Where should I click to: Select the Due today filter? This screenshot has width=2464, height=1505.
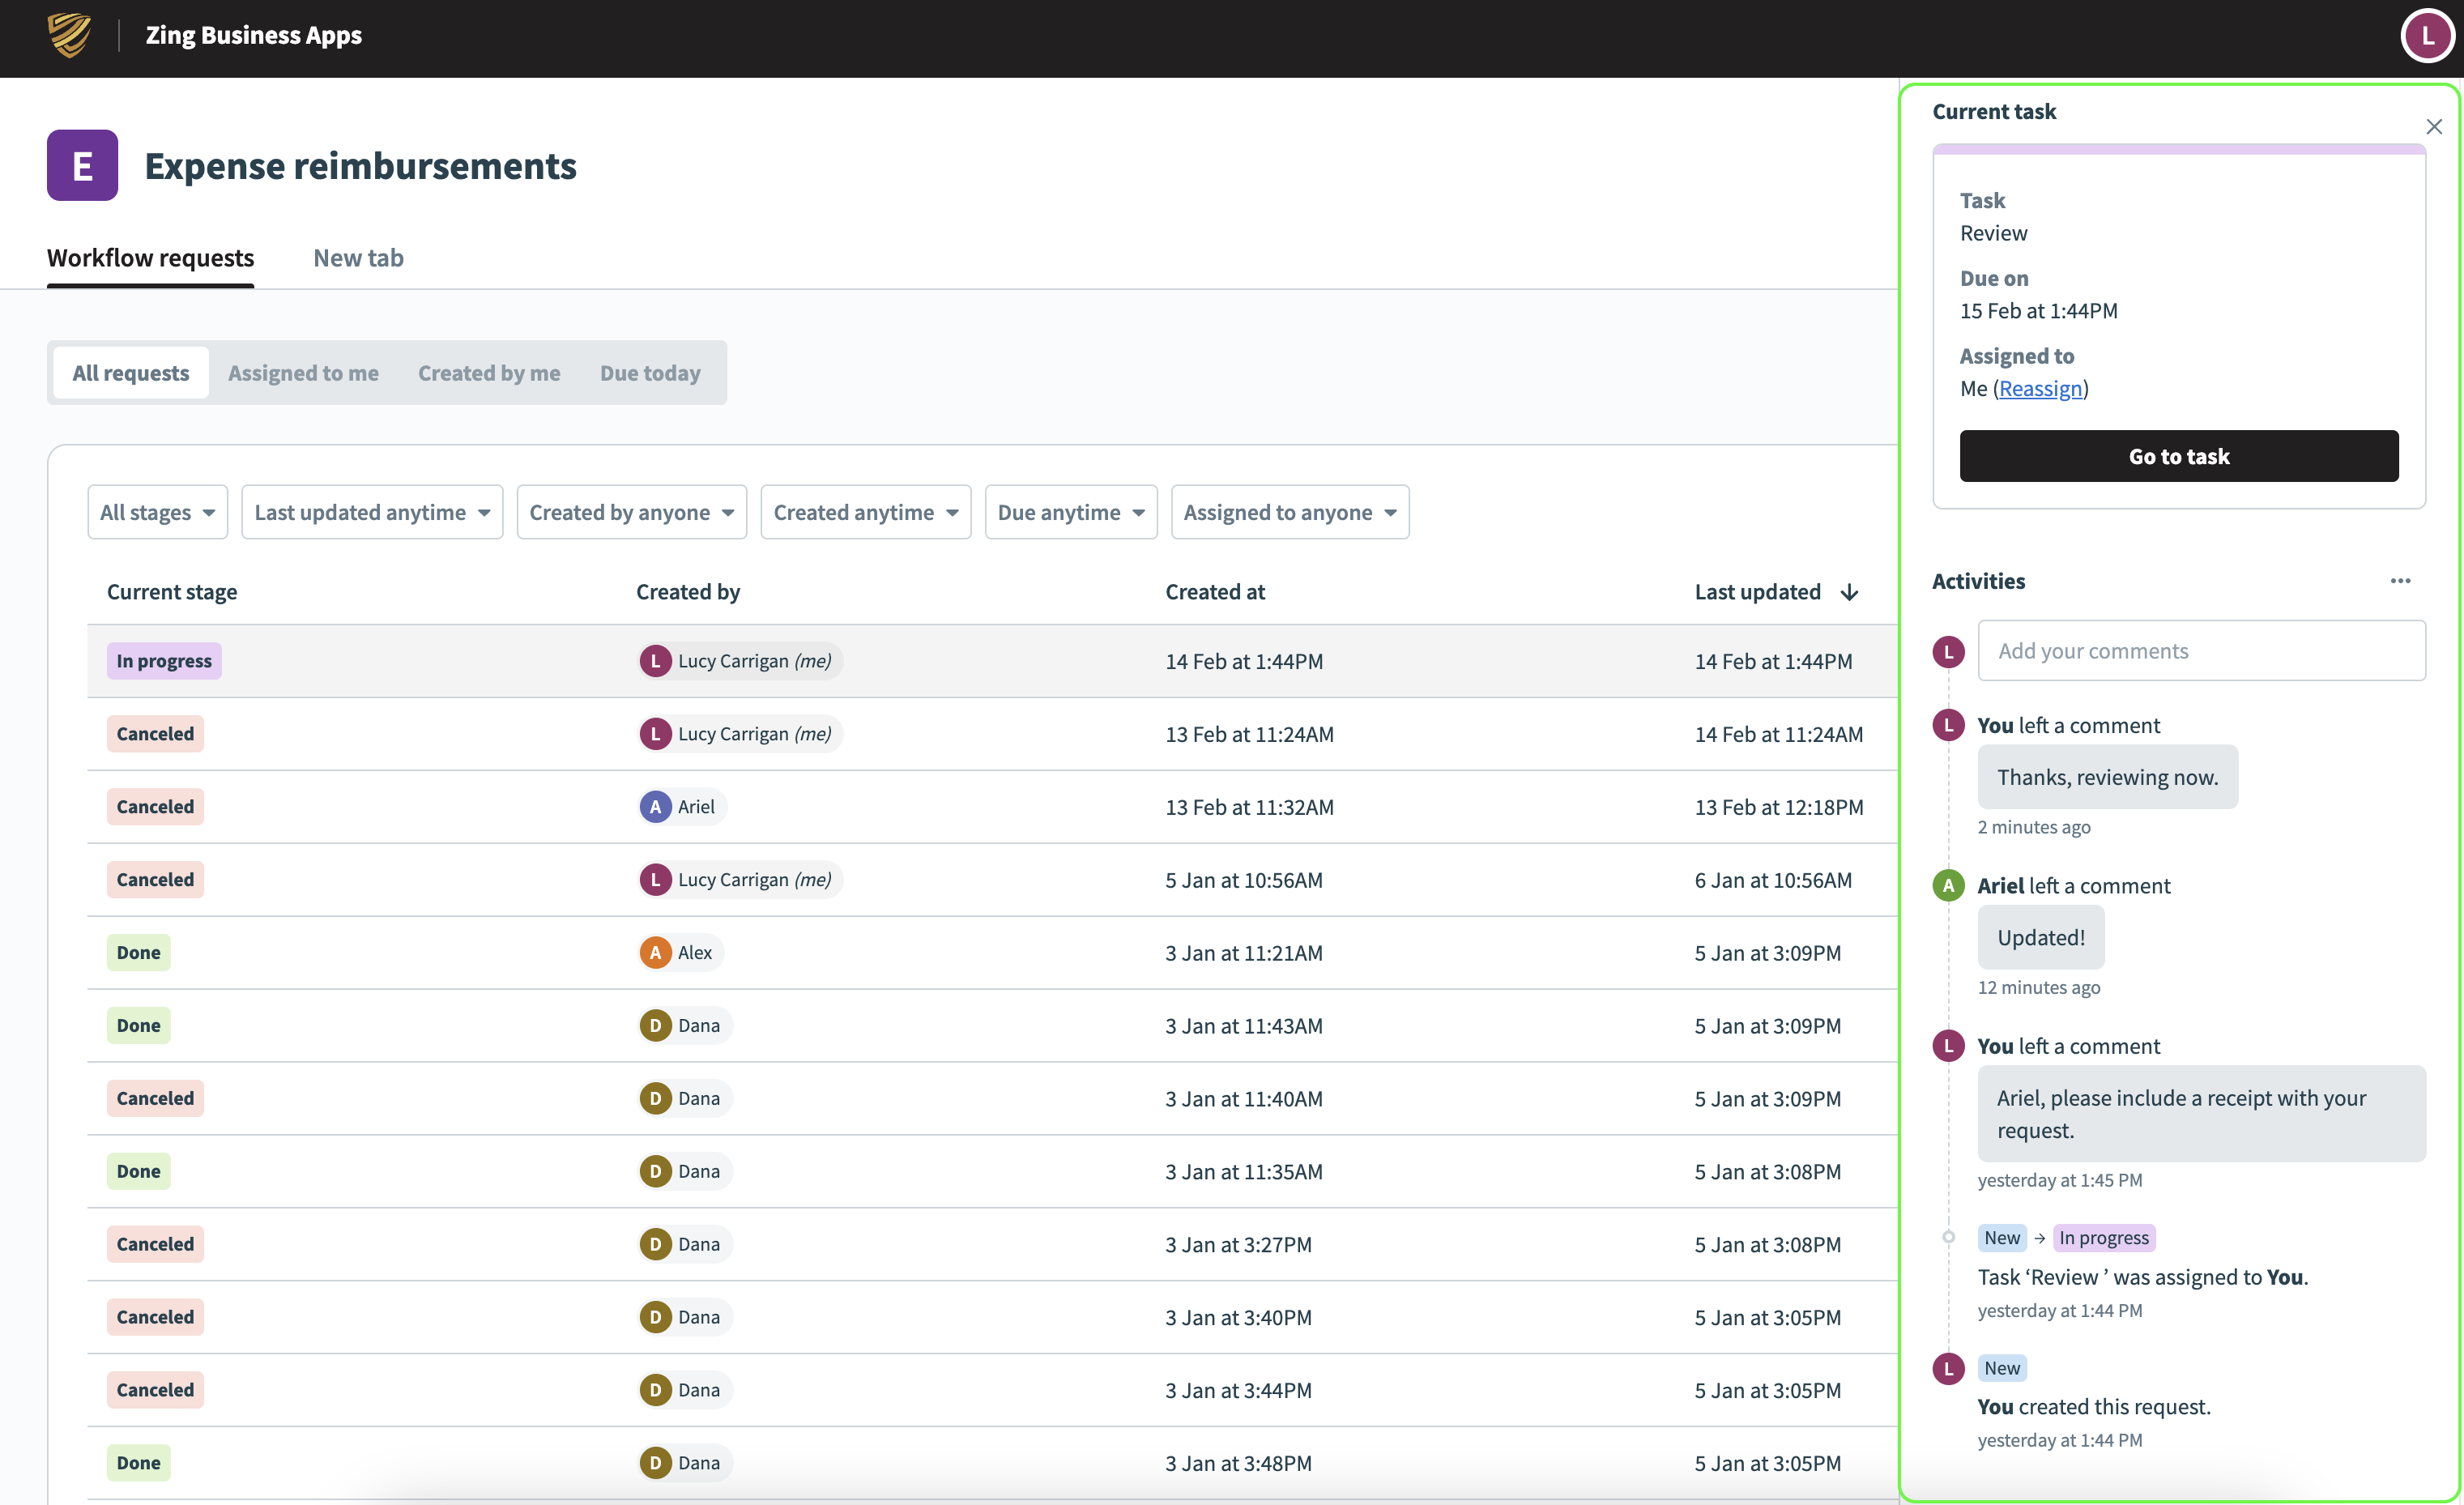[x=650, y=373]
